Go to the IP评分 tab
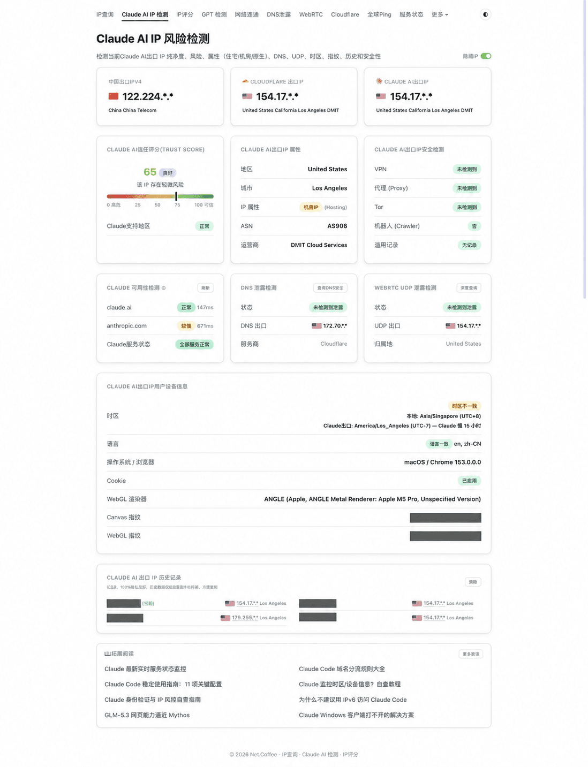 click(185, 14)
